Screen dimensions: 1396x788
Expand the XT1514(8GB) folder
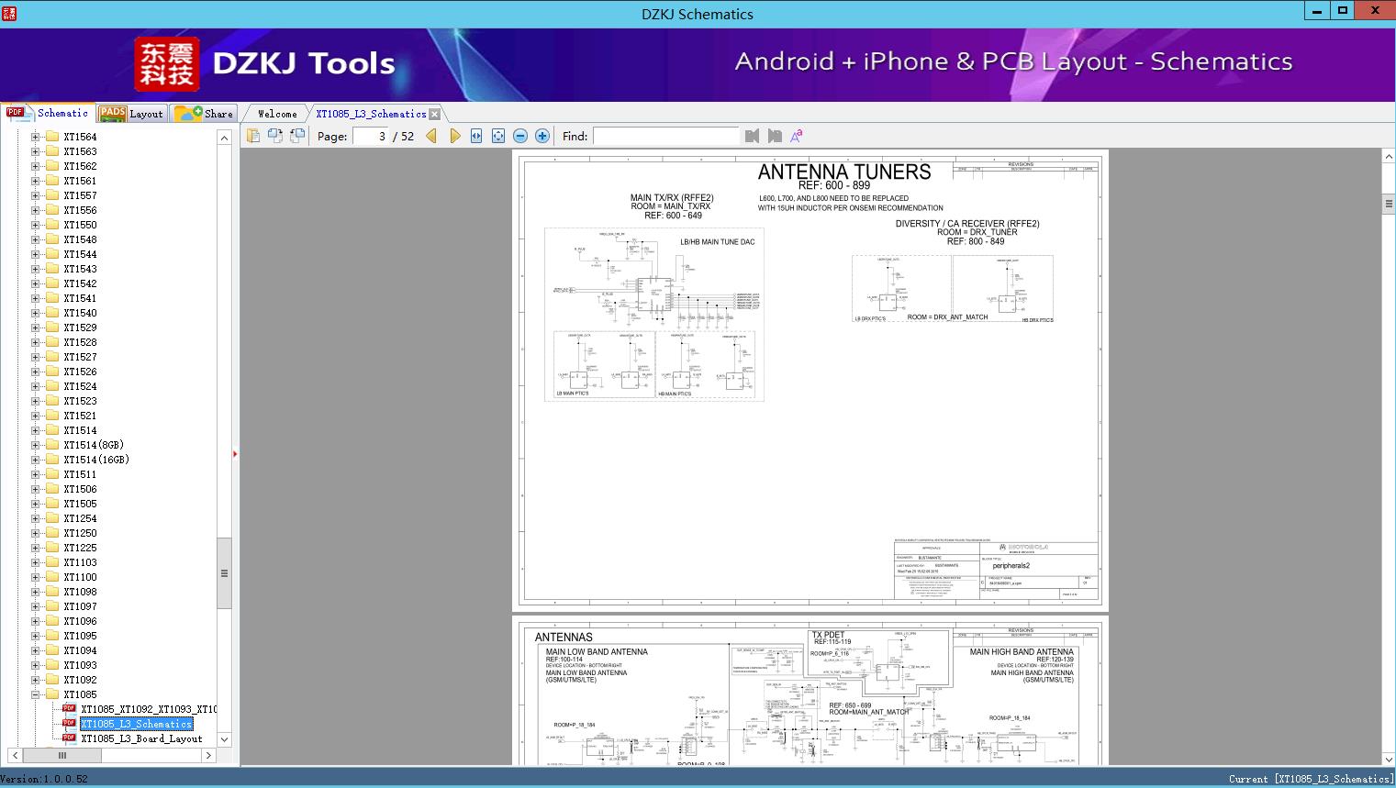click(36, 445)
